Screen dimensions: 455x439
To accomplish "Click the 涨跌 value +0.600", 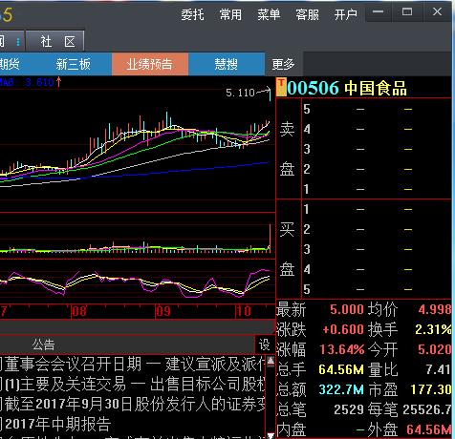I will pyautogui.click(x=343, y=329).
